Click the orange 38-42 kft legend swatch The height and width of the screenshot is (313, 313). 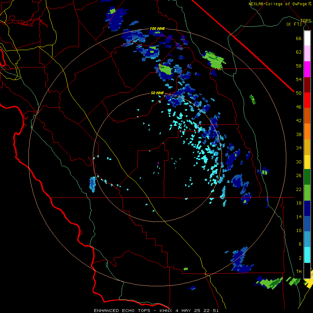(x=307, y=131)
